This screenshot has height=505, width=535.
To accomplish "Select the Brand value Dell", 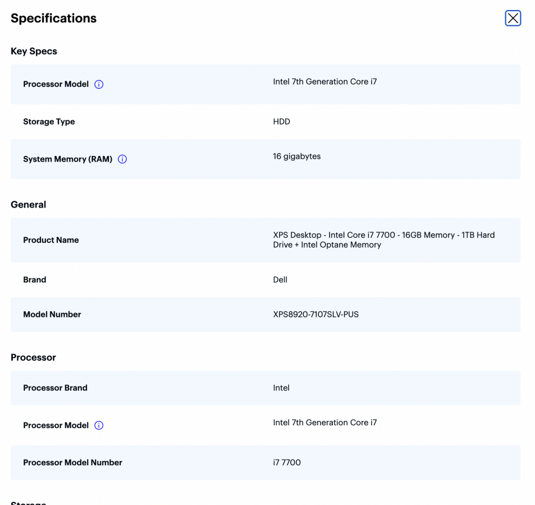I will tap(280, 279).
